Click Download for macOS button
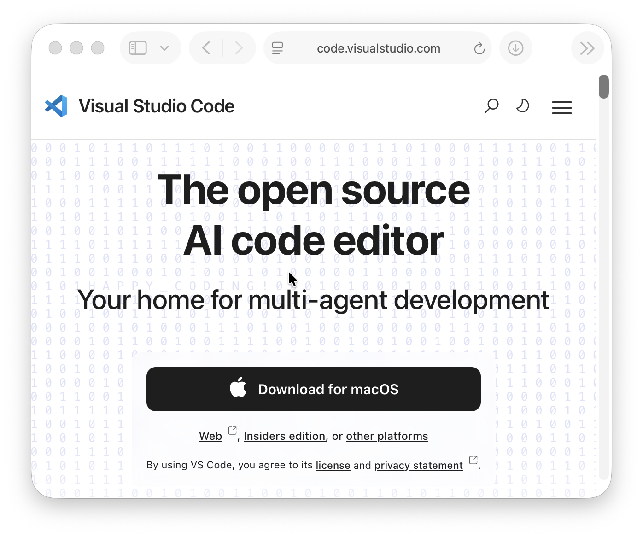 tap(314, 389)
